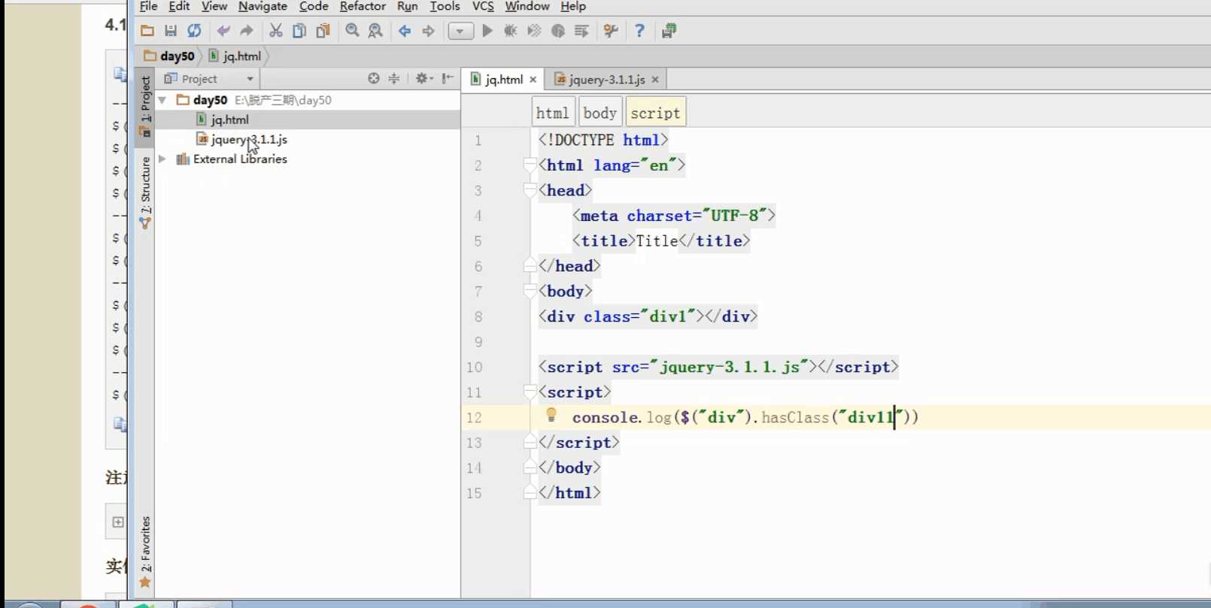Viewport: 1211px width, 608px height.
Task: Click the Open folder toolbar icon
Action: coord(147,31)
